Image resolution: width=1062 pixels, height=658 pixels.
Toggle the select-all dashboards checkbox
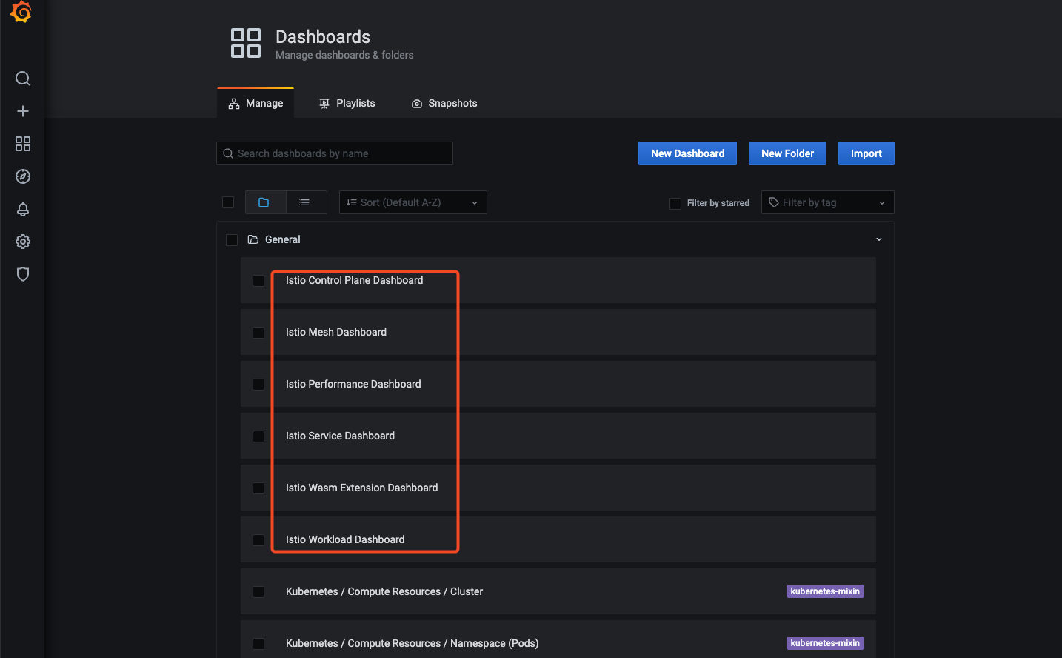click(x=228, y=202)
